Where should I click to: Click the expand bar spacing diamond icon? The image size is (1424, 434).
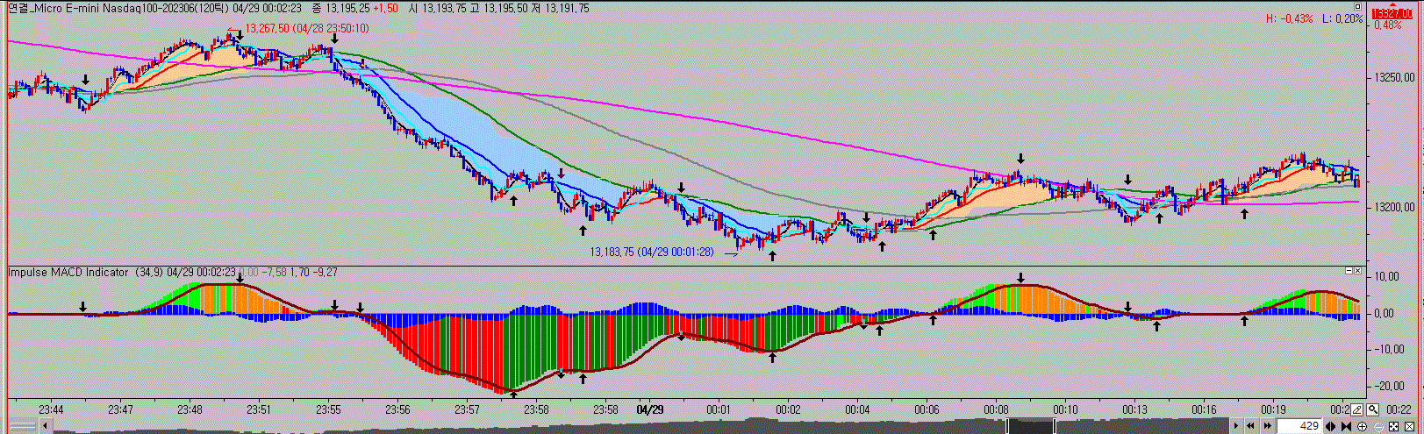pos(1331,426)
